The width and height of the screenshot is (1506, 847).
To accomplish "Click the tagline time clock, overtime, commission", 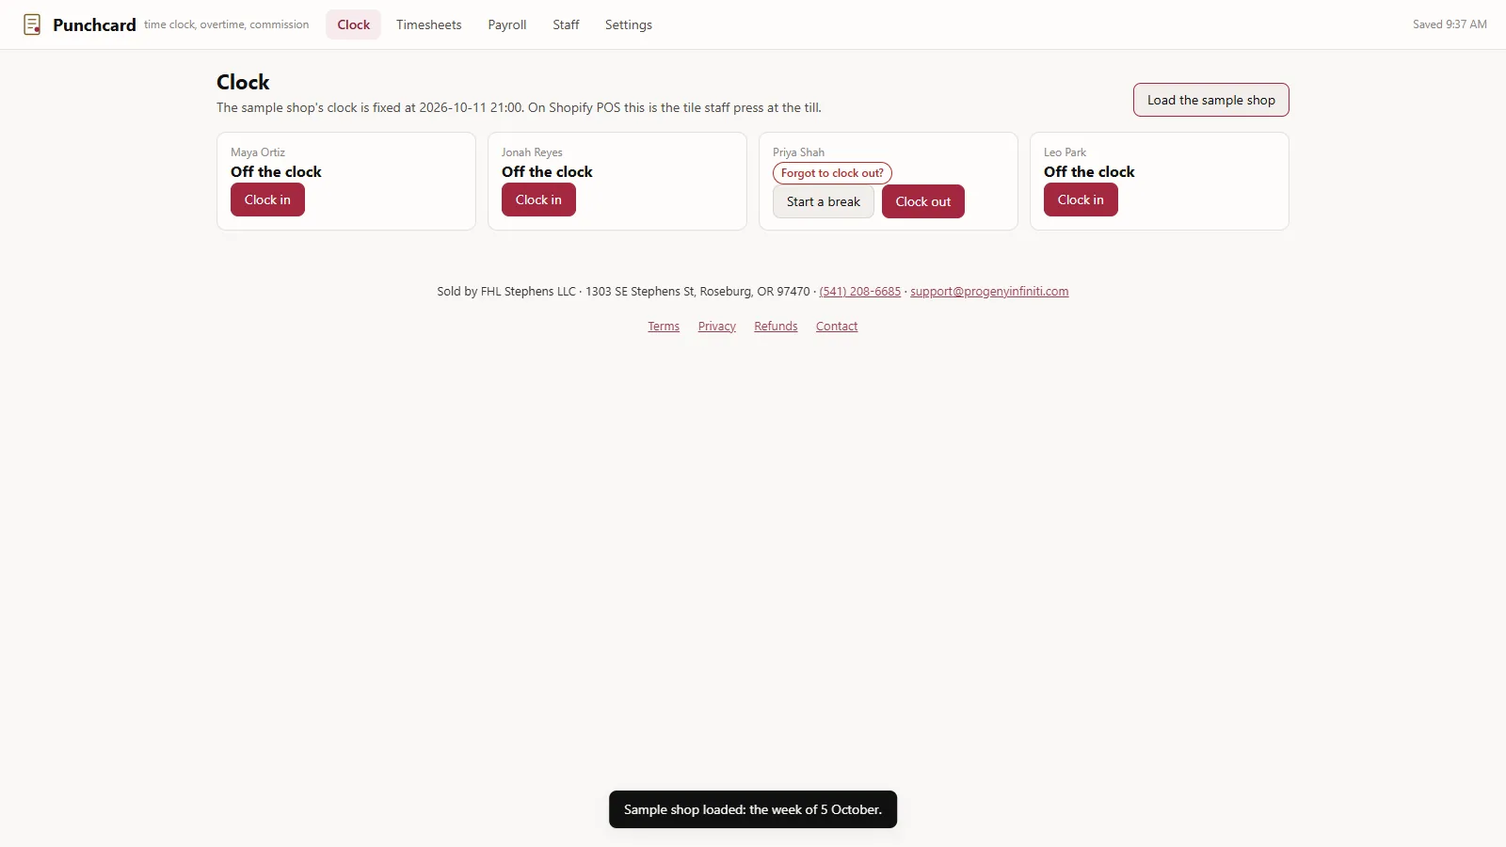I will click(226, 24).
